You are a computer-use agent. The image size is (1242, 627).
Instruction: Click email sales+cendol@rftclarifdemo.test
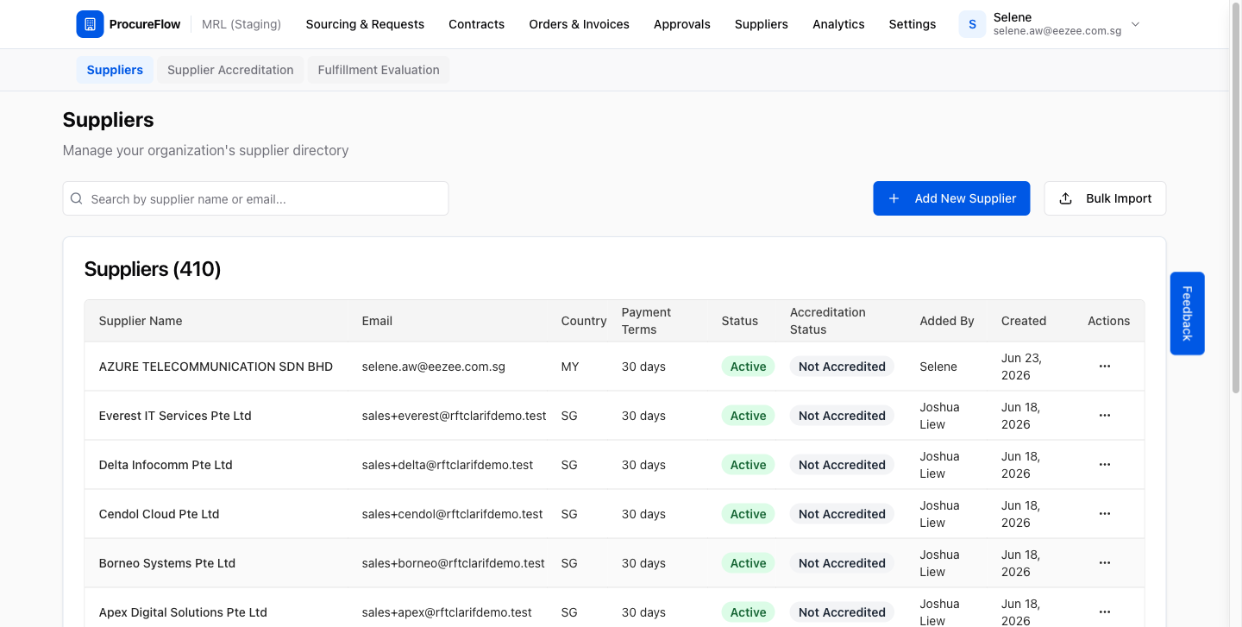tap(452, 514)
